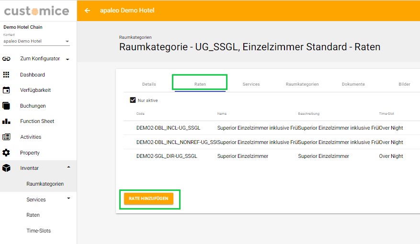Click Over Night in the DEMO2-SGL_DIR row
The width and height of the screenshot is (420, 244).
click(391, 156)
